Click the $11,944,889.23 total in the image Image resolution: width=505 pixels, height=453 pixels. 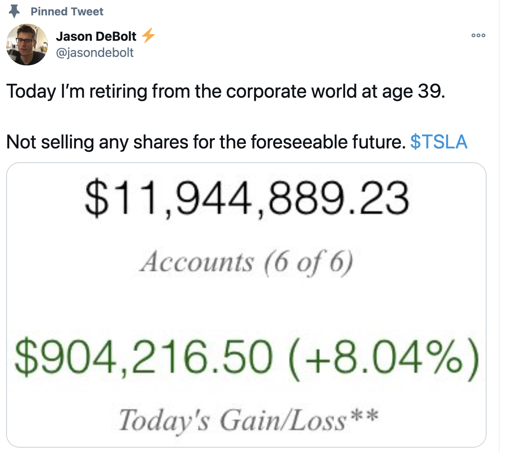247,198
